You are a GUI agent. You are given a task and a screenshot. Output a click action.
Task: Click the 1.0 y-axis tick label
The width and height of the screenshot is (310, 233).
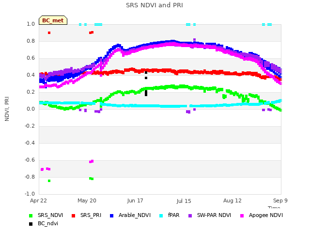31,24
